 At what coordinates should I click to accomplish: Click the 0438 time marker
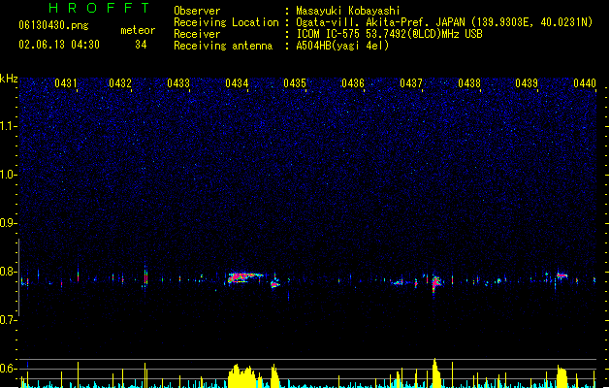[x=468, y=83]
